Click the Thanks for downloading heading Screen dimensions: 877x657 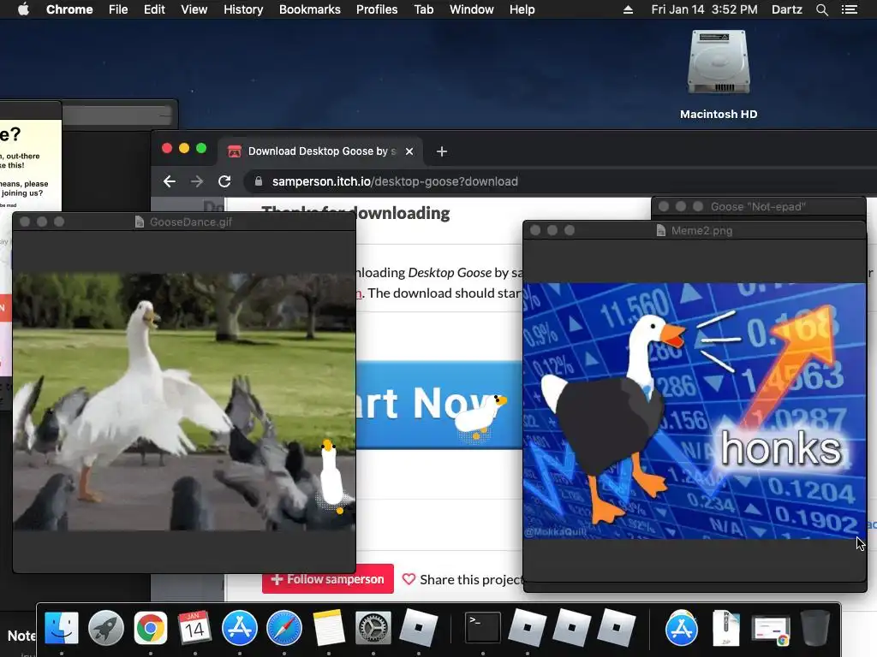point(403,213)
